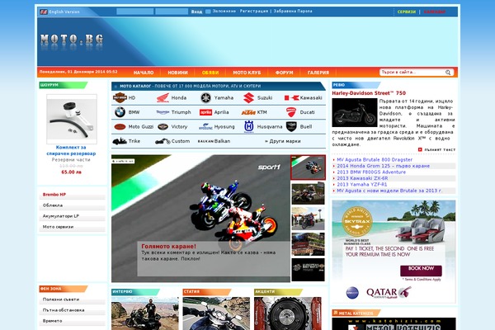Open the Ducati shield logo
Screen dimensions: 495x330
[x=291, y=112]
